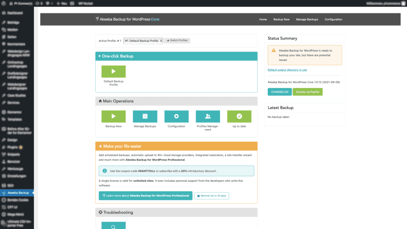The image size is (407, 229).
Task: Open Elementor in the WordPress sidebar
Action: click(x=14, y=113)
